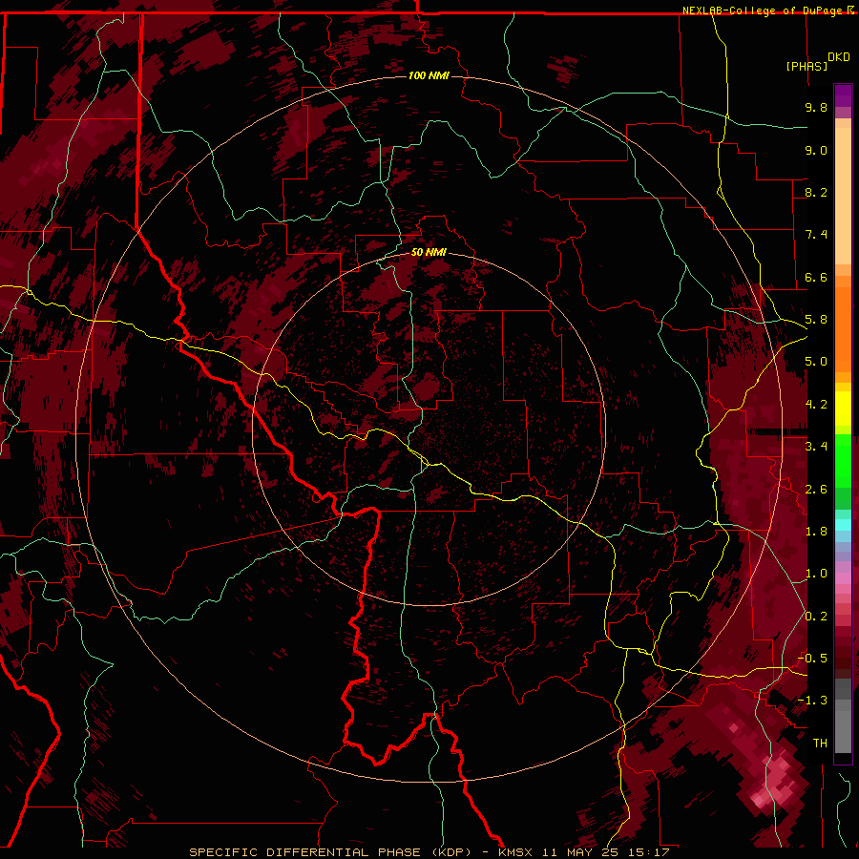Click the 1.8 value on color scale
This screenshot has height=859, width=859.
[816, 532]
